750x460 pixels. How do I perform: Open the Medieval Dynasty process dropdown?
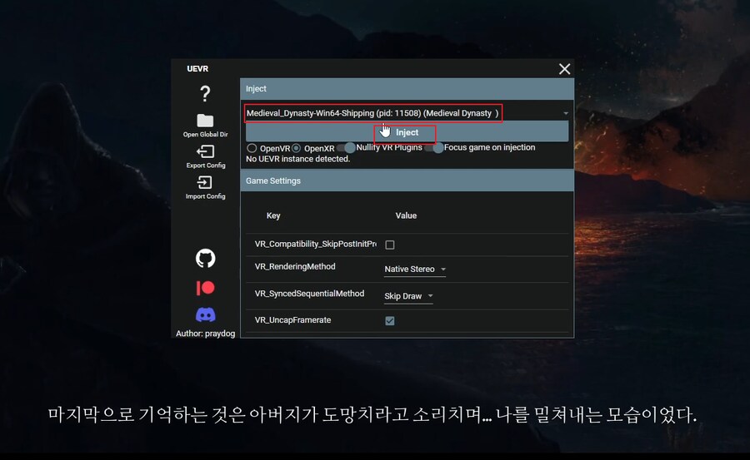tap(406, 113)
